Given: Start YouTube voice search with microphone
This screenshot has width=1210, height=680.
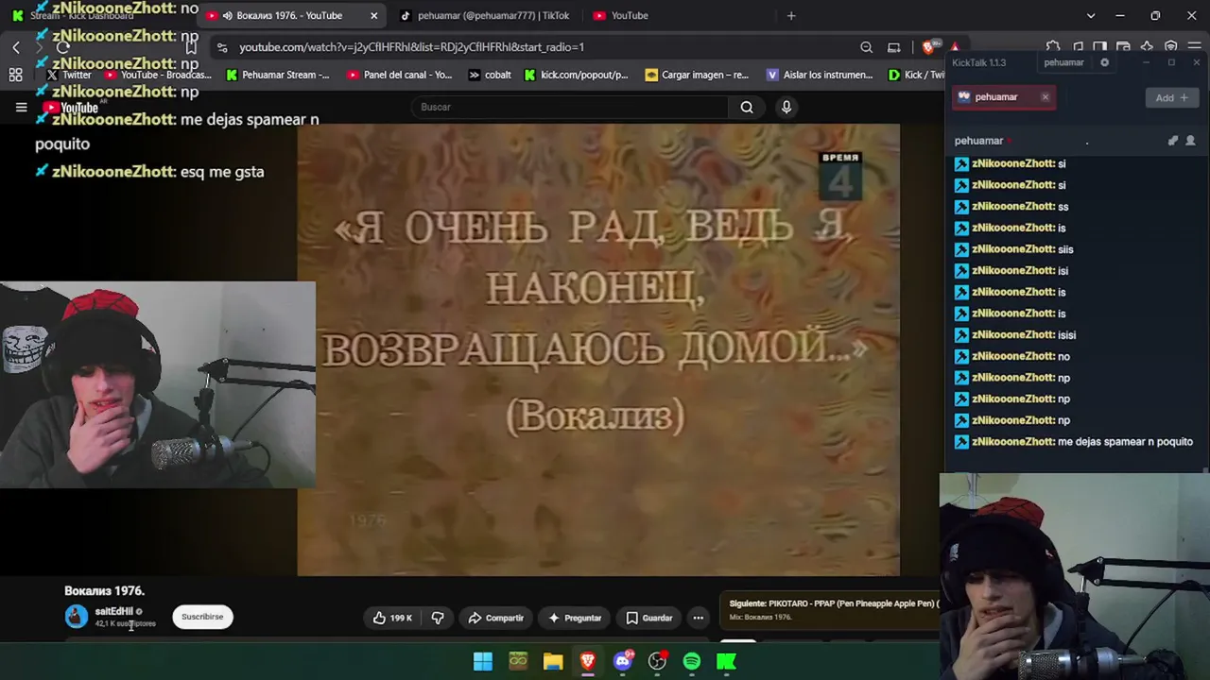Looking at the screenshot, I should click(x=786, y=107).
